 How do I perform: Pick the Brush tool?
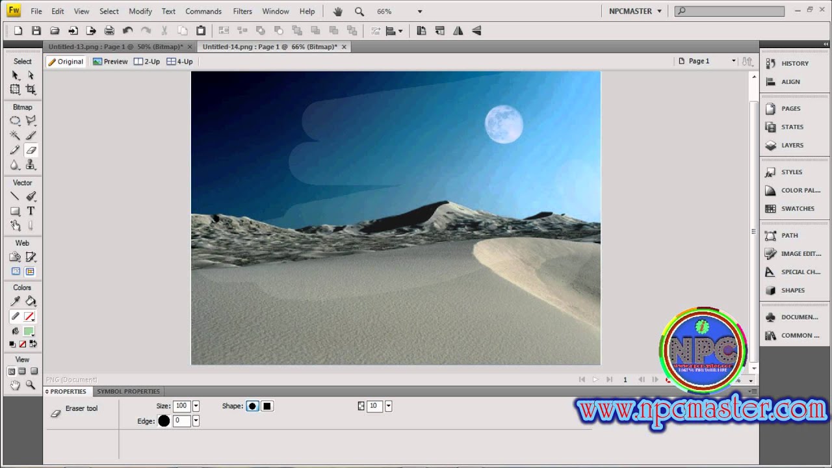(31, 135)
